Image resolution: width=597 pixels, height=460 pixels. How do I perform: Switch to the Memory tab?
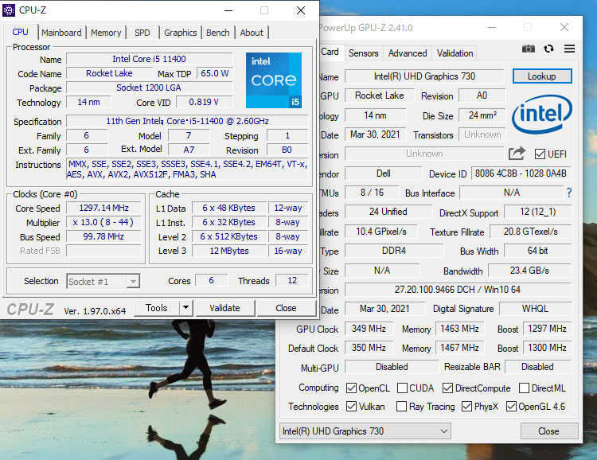point(106,33)
